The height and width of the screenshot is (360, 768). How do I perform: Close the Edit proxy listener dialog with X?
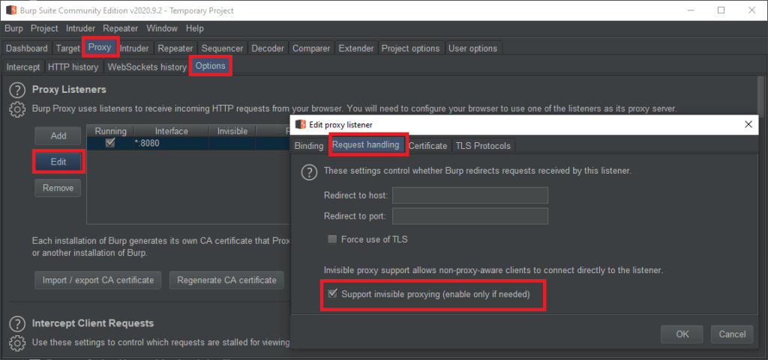pyautogui.click(x=749, y=124)
